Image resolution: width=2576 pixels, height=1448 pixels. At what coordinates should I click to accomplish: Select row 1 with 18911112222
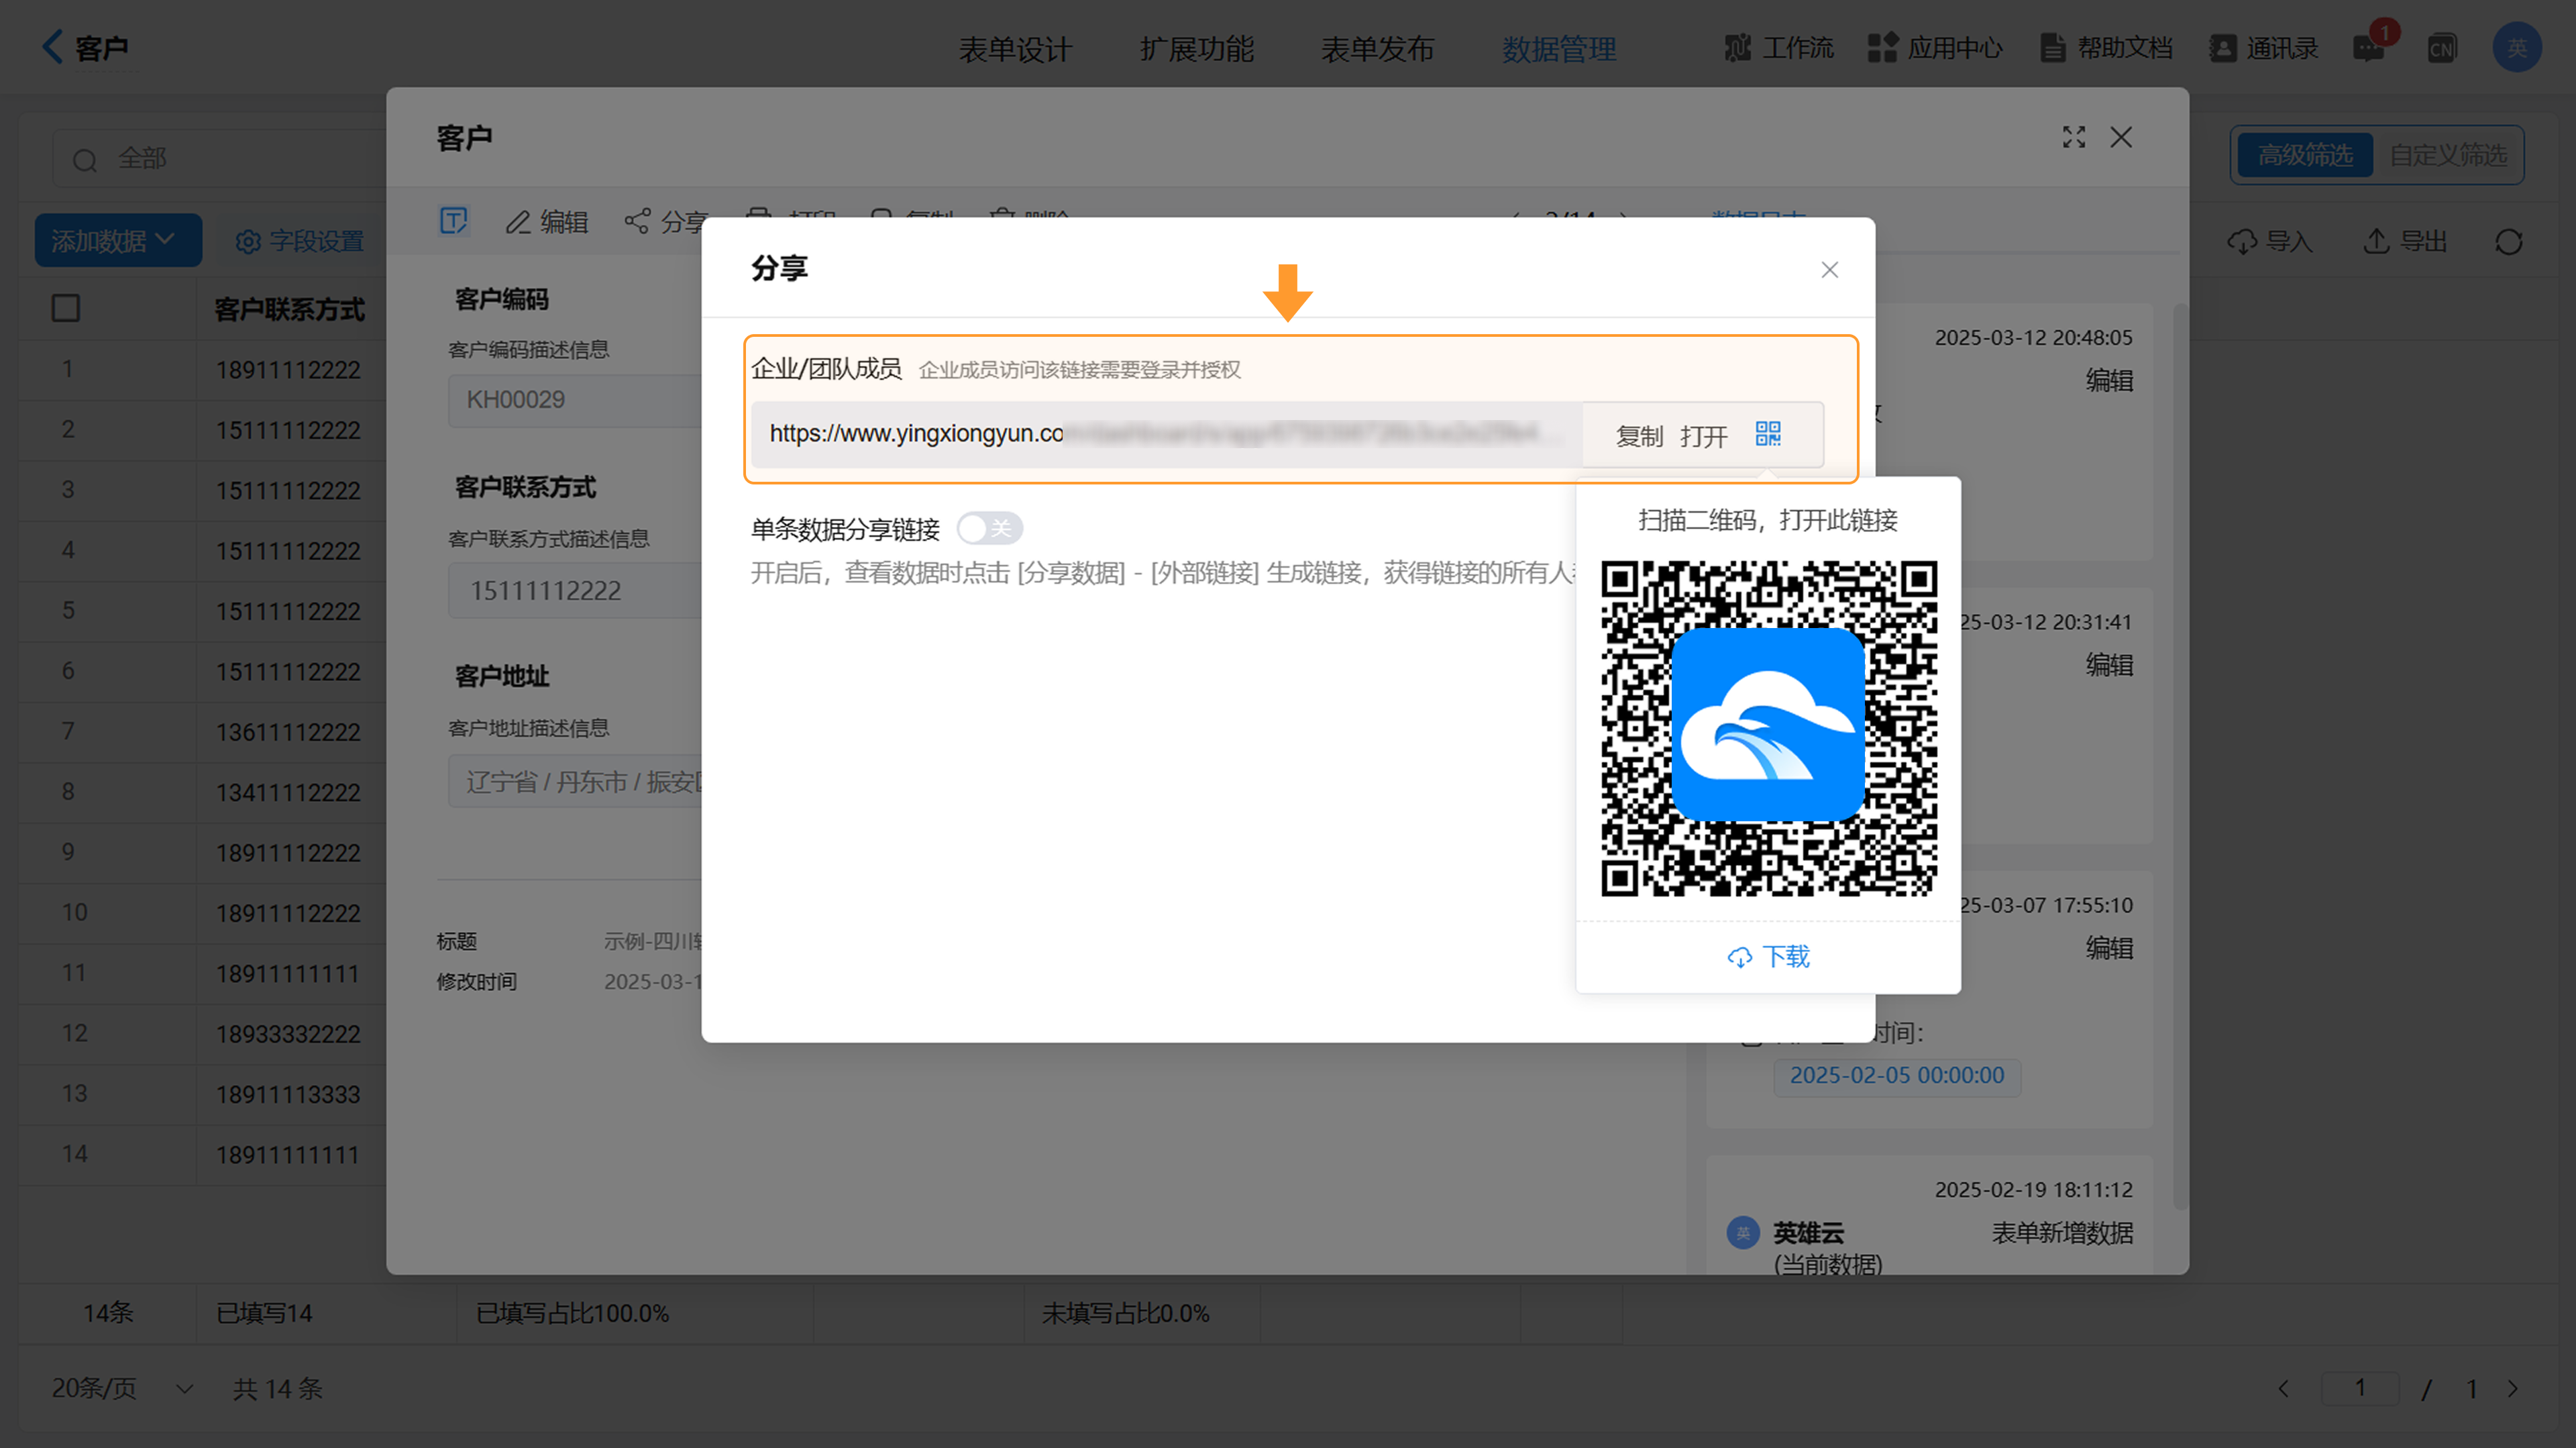pos(202,370)
